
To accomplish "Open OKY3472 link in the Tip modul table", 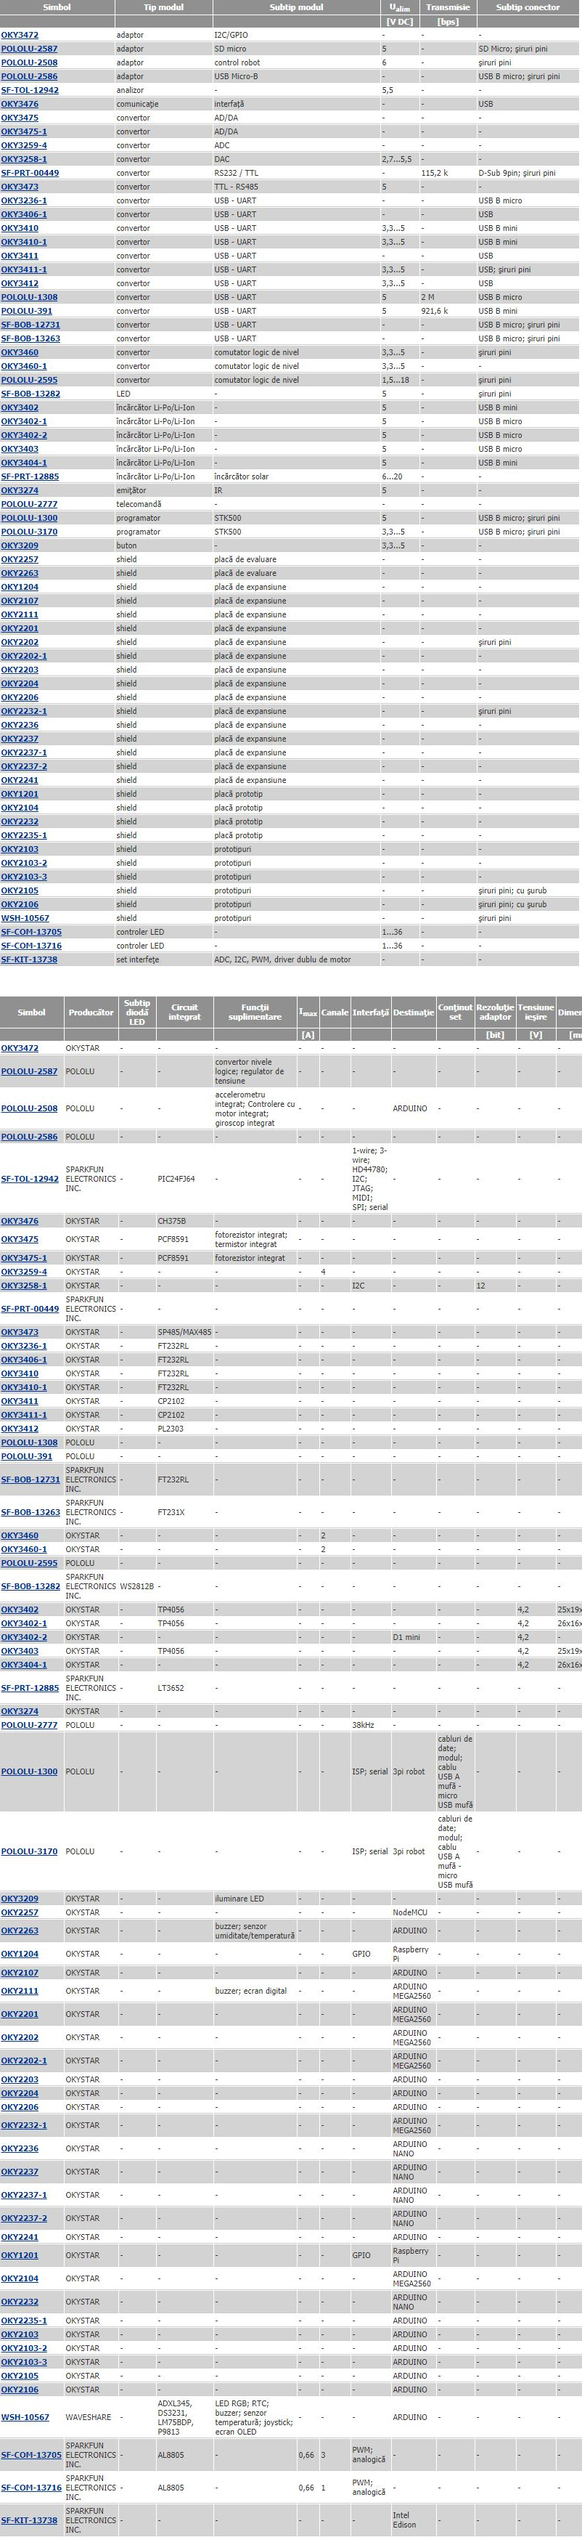I will pyautogui.click(x=20, y=34).
